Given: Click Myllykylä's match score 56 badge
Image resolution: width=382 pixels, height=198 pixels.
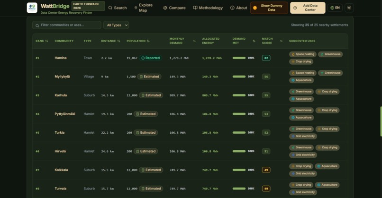Looking at the screenshot, I should click(266, 77).
